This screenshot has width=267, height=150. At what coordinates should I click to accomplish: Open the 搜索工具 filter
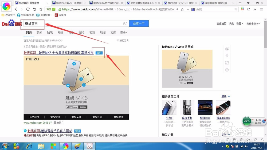123,41
